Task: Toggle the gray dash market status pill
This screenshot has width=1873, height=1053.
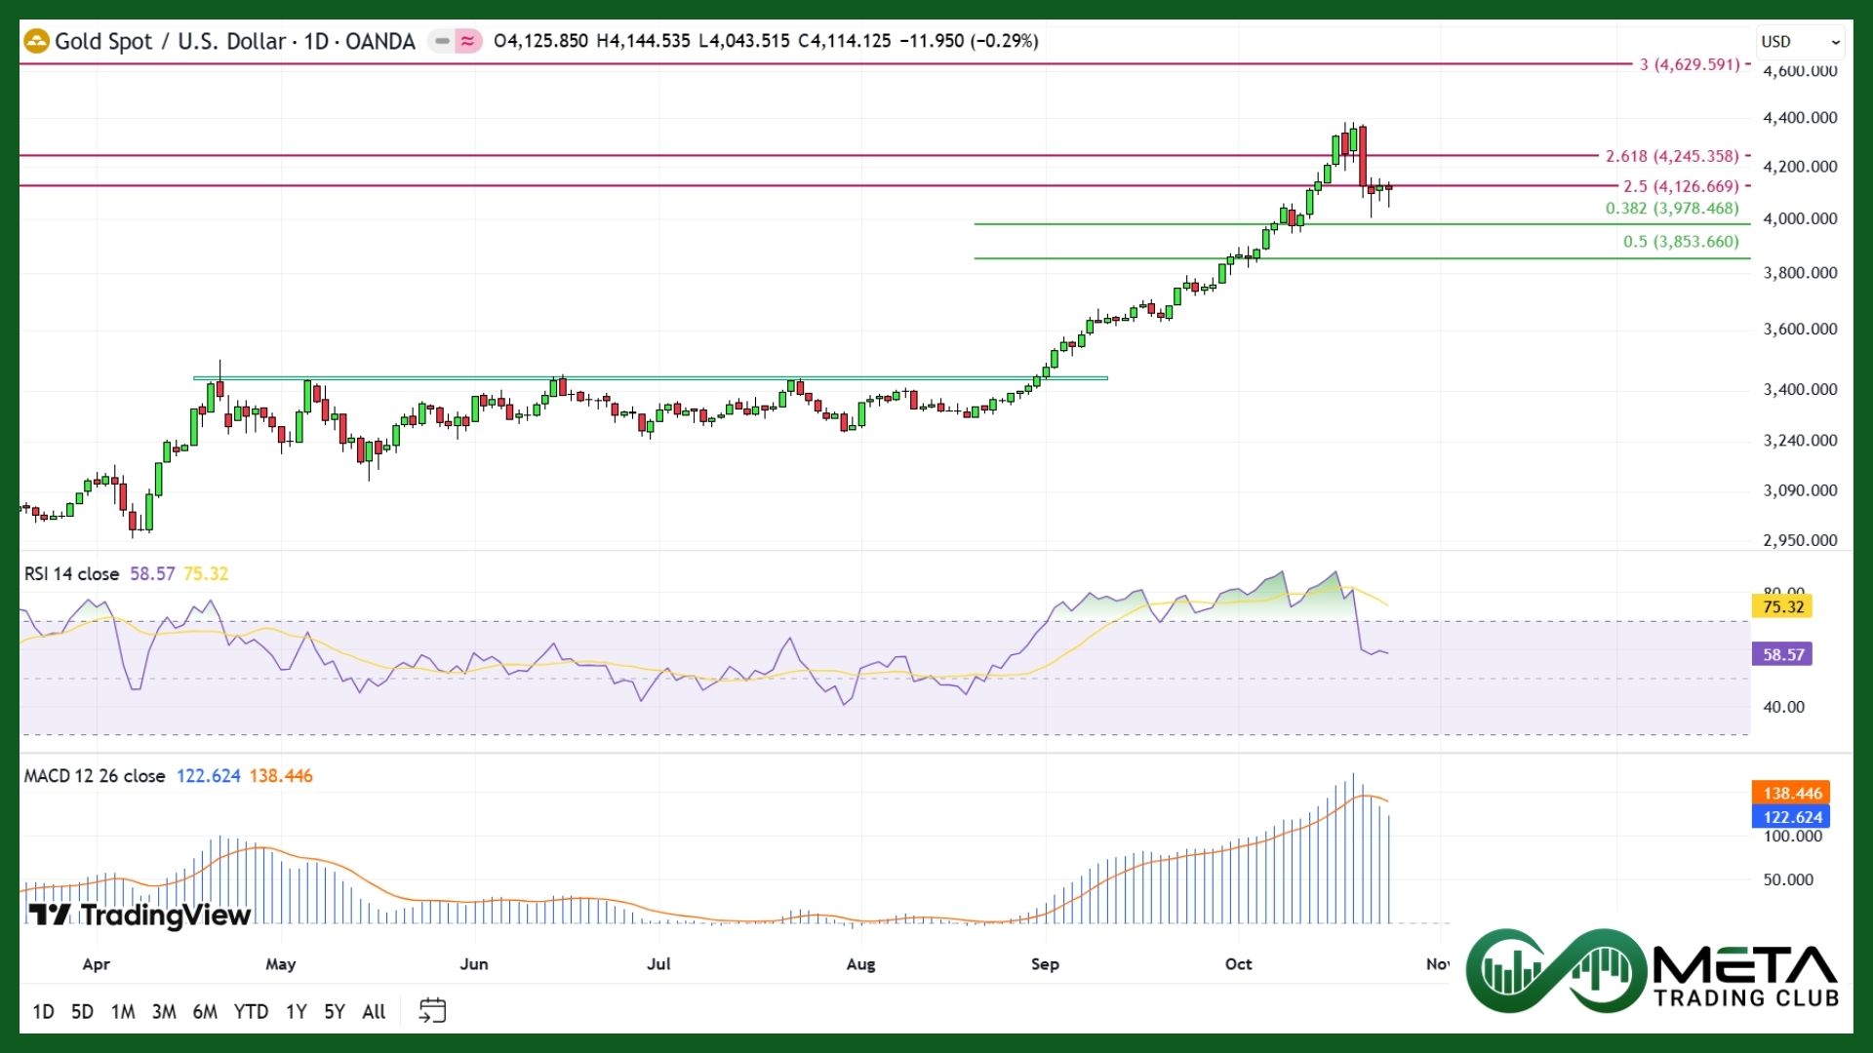Action: pyautogui.click(x=442, y=41)
